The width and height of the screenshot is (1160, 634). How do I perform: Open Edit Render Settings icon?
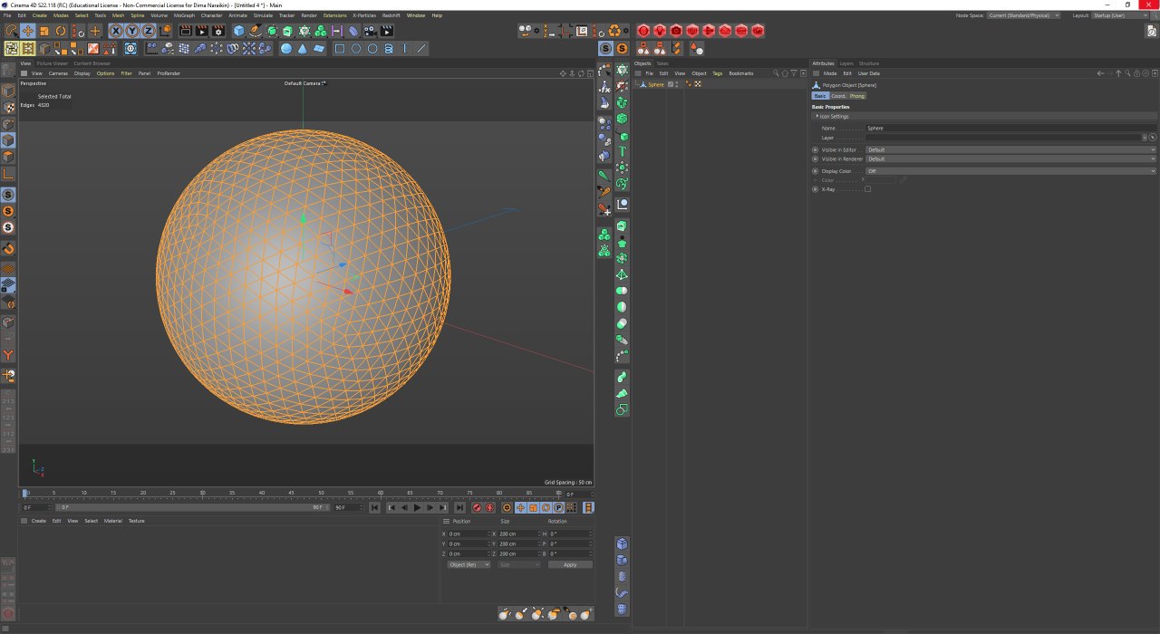pyautogui.click(x=218, y=31)
